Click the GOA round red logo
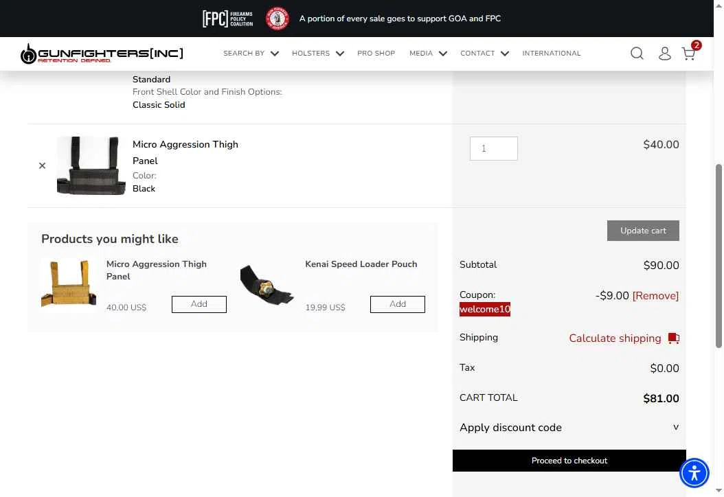724x497 pixels. click(277, 19)
